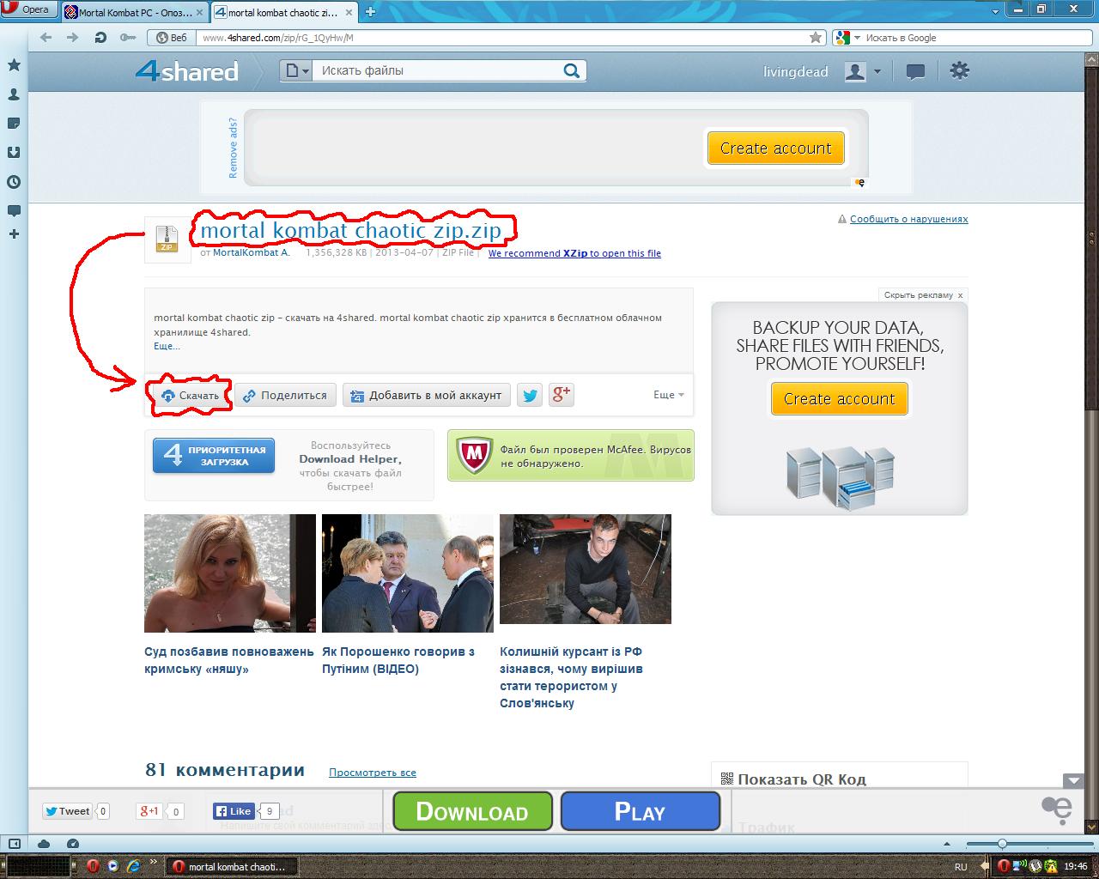Click the Приоритетная загрузка button
Screen dimensions: 1099x879
(x=214, y=456)
